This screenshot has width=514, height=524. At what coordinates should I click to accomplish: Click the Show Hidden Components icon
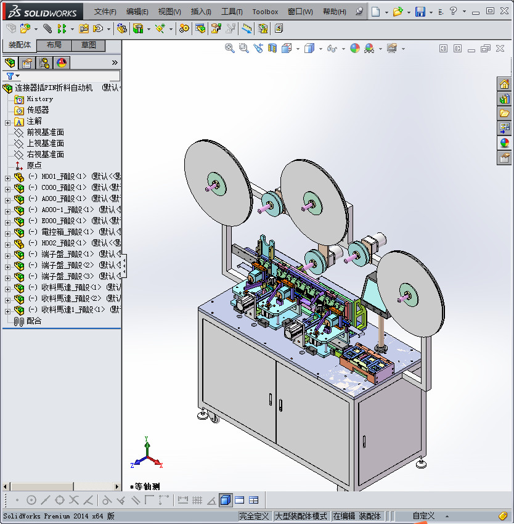pos(121,28)
